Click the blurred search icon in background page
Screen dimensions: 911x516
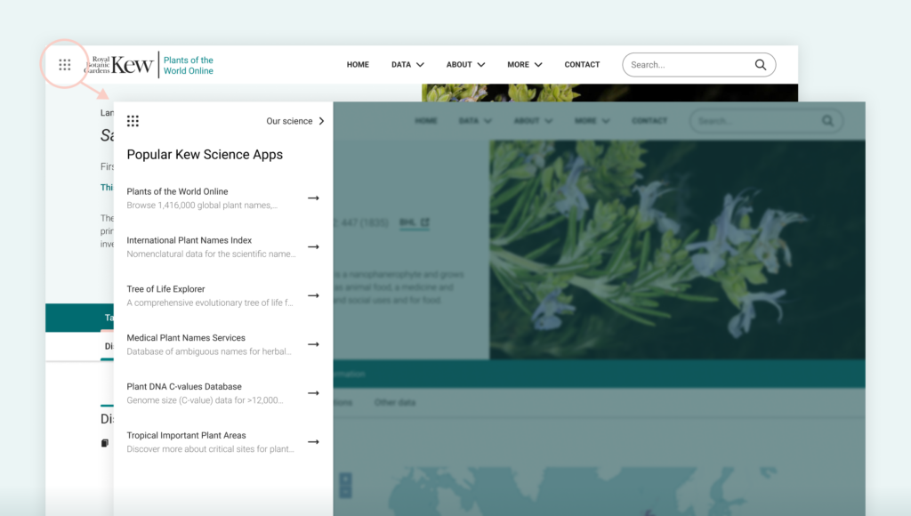pos(827,121)
